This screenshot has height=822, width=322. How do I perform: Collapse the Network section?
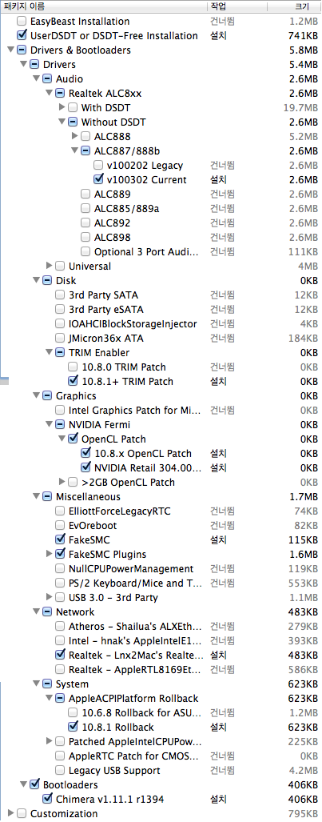pos(37,611)
